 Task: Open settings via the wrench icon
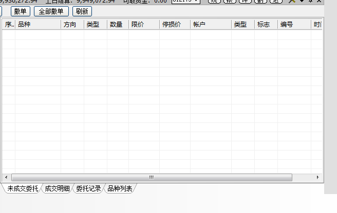[x=292, y=2]
